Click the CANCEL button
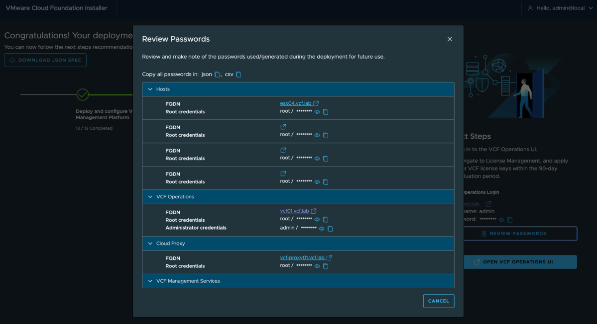This screenshot has width=597, height=324. point(439,301)
